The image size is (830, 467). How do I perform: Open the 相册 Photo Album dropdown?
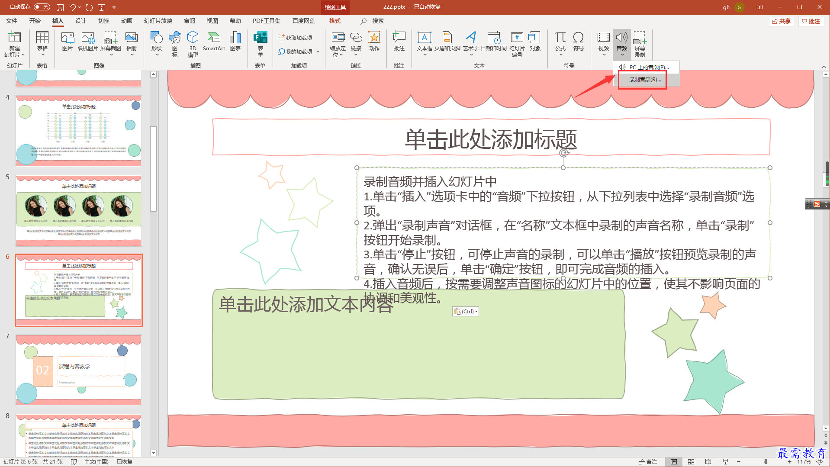[132, 44]
